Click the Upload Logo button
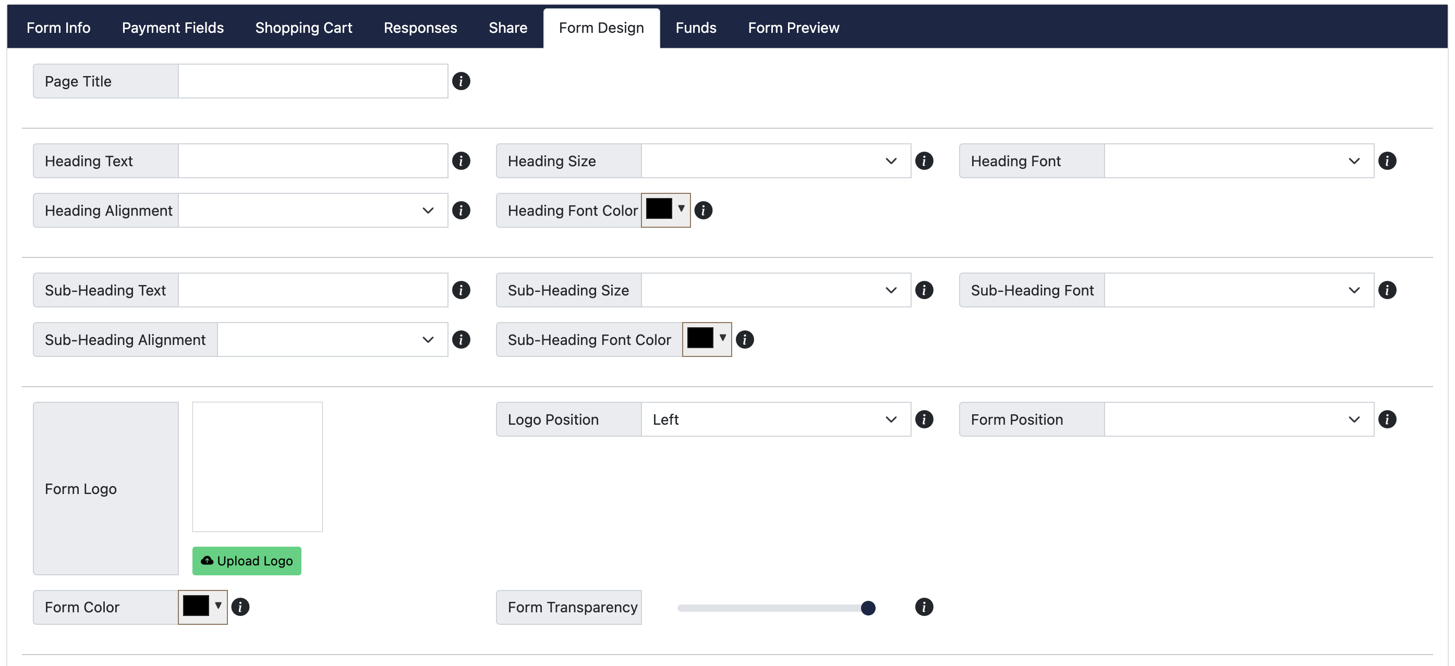 pos(246,560)
